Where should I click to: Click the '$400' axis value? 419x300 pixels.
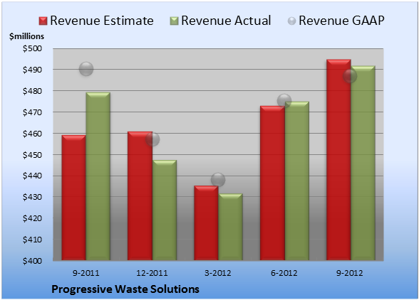pos(32,261)
